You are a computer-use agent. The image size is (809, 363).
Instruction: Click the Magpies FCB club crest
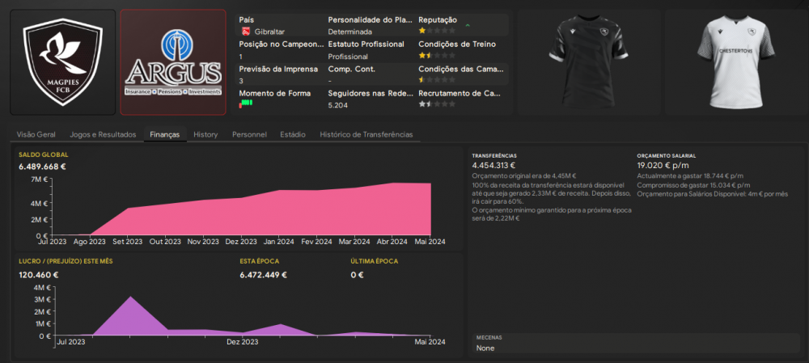click(x=63, y=62)
